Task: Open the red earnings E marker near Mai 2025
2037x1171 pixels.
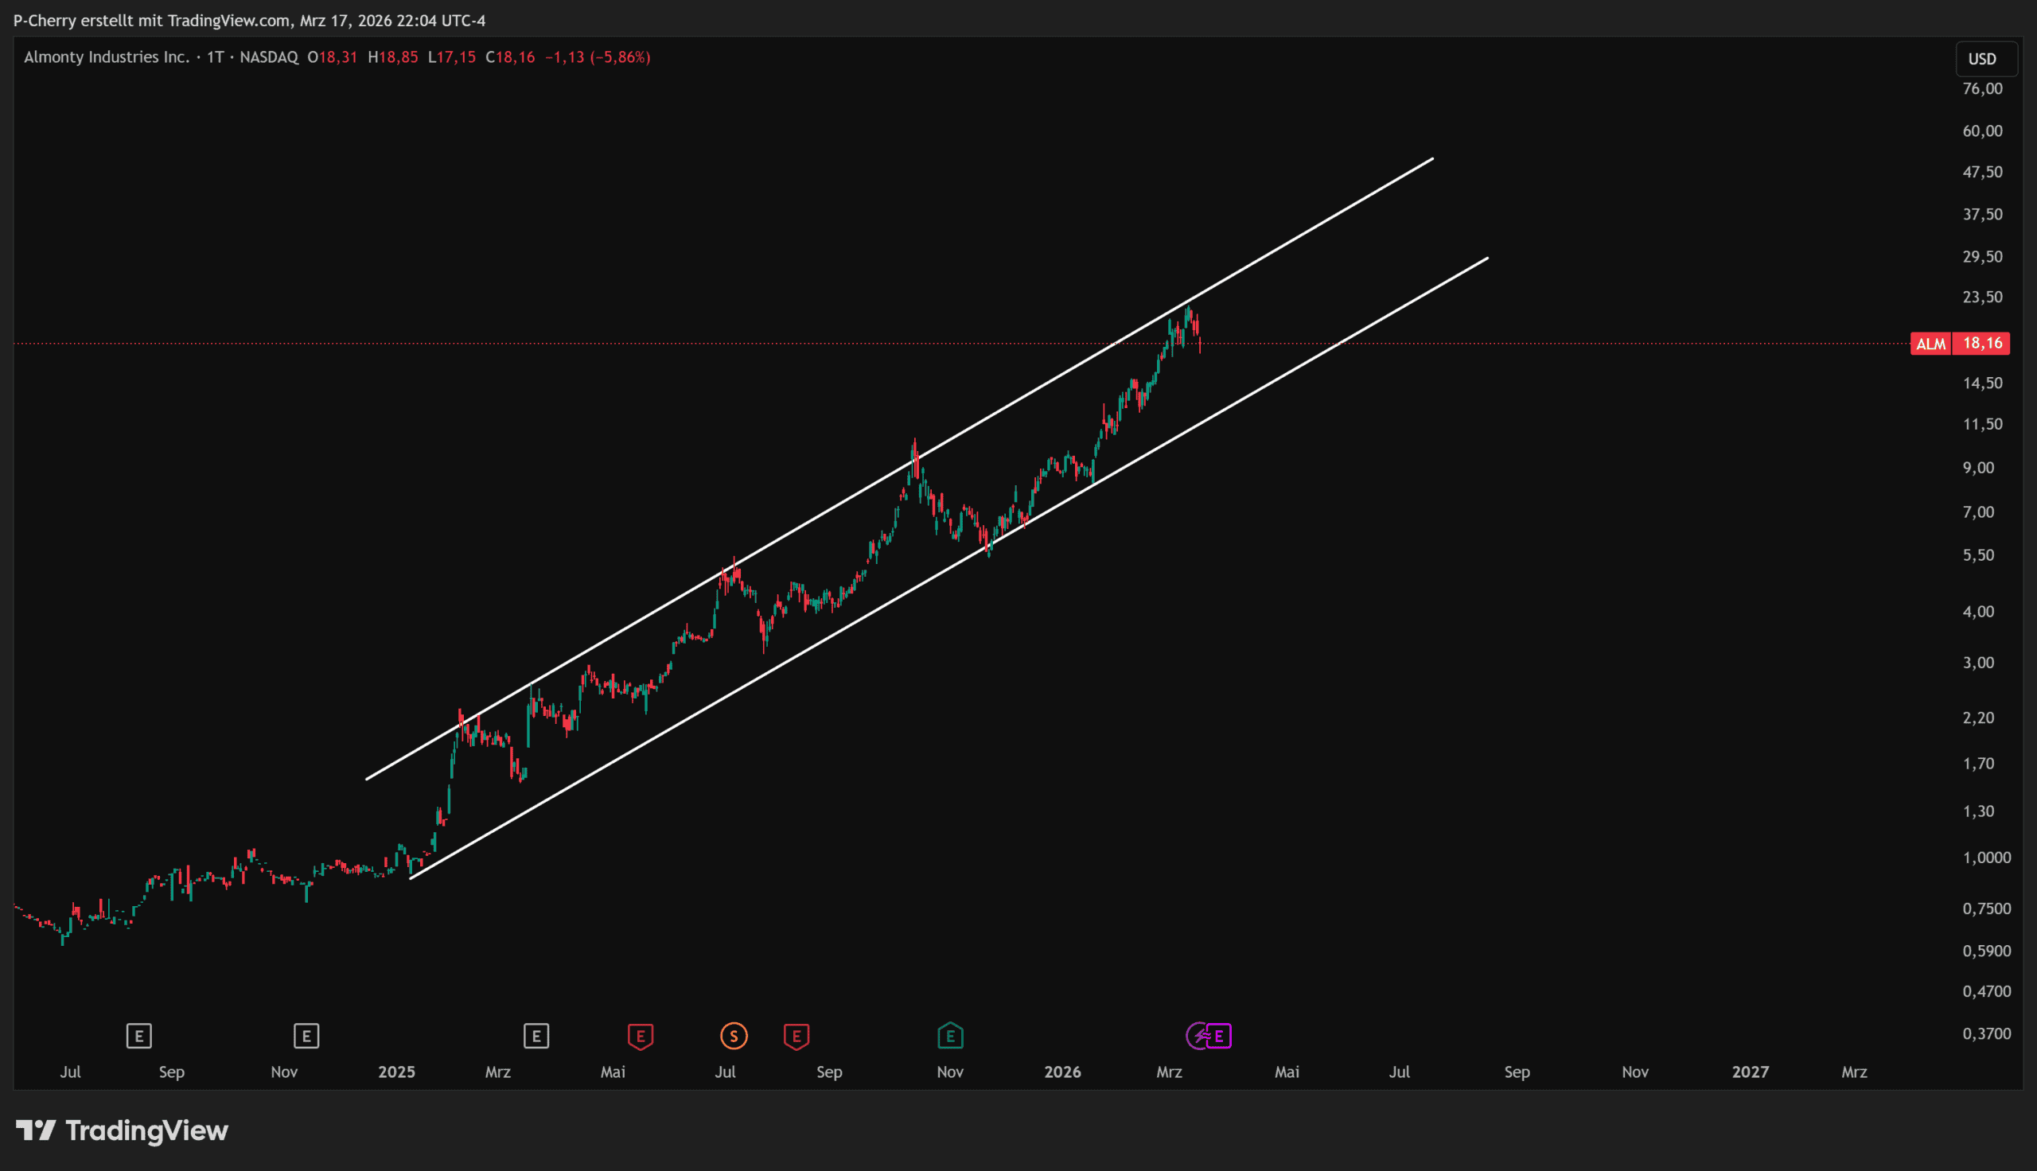Action: coord(640,1036)
